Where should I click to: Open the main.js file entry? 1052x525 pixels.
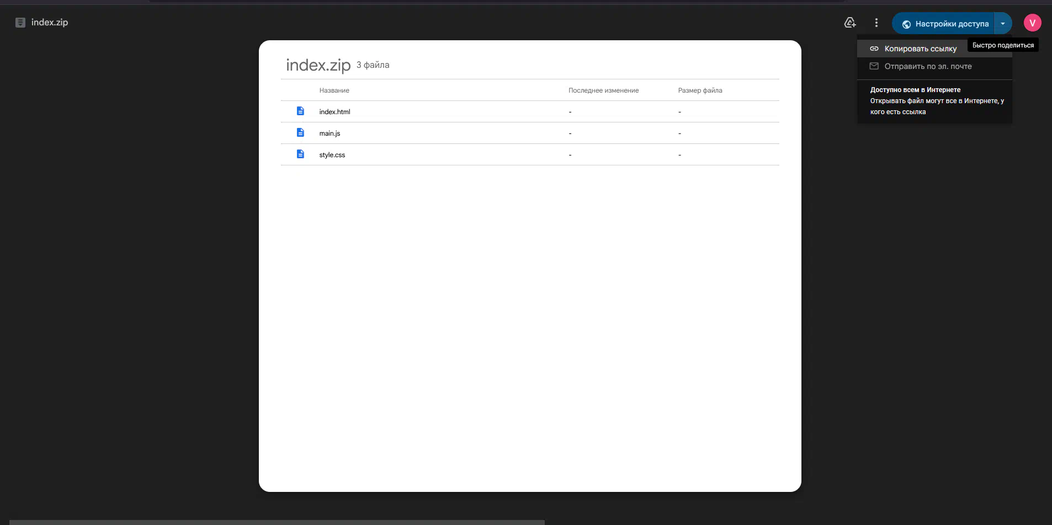click(x=330, y=133)
